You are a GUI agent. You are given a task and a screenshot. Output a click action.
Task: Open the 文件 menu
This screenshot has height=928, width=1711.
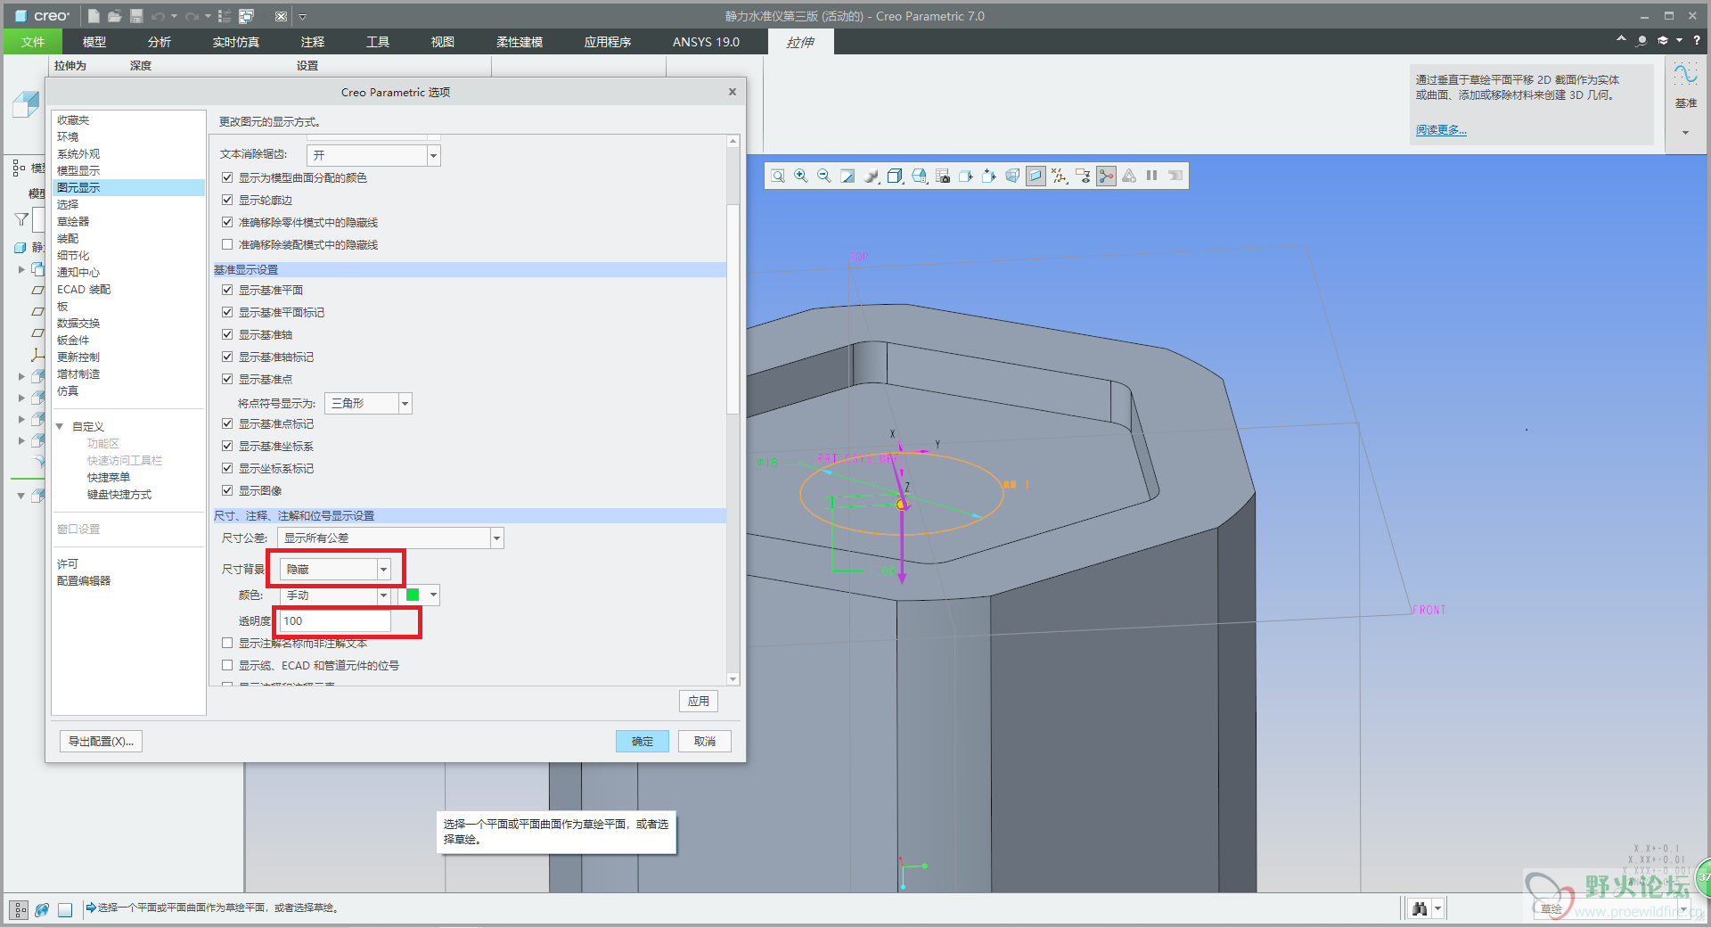point(33,42)
